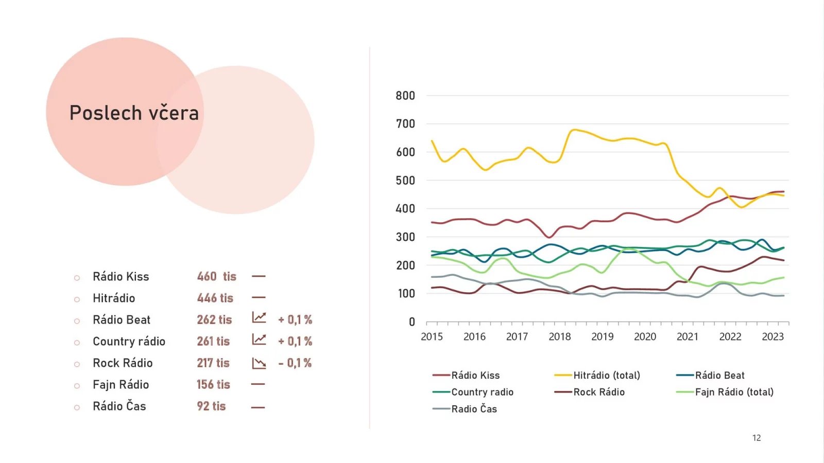Select the Rádio Beat legend label
The width and height of the screenshot is (824, 463).
[719, 376]
